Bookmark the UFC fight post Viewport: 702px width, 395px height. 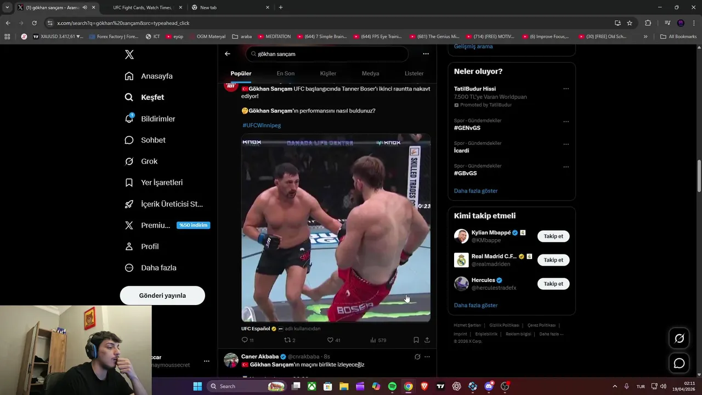click(416, 340)
